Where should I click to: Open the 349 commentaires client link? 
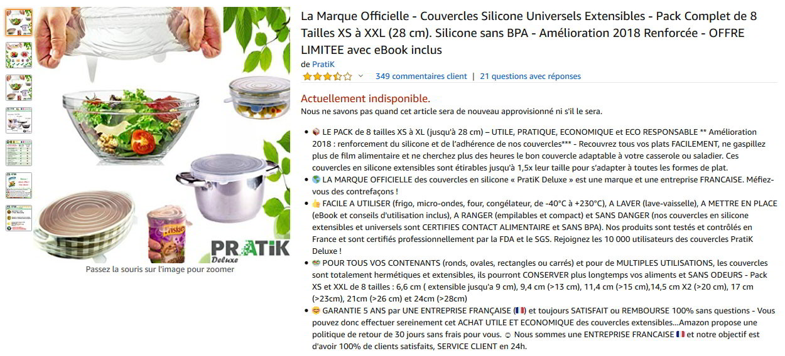[421, 76]
